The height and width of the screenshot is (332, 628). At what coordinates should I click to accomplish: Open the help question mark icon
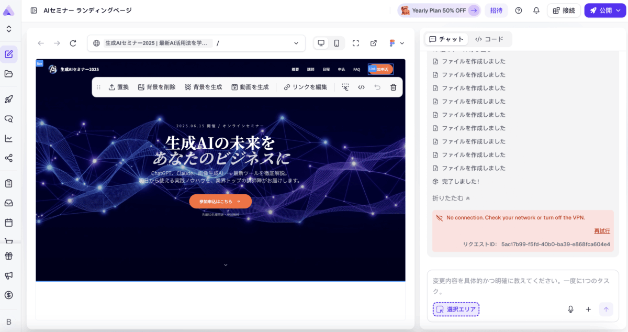tap(519, 10)
